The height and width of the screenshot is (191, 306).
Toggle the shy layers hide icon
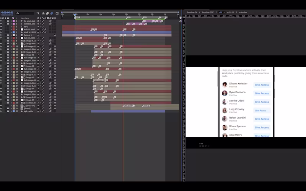tap(43, 13)
